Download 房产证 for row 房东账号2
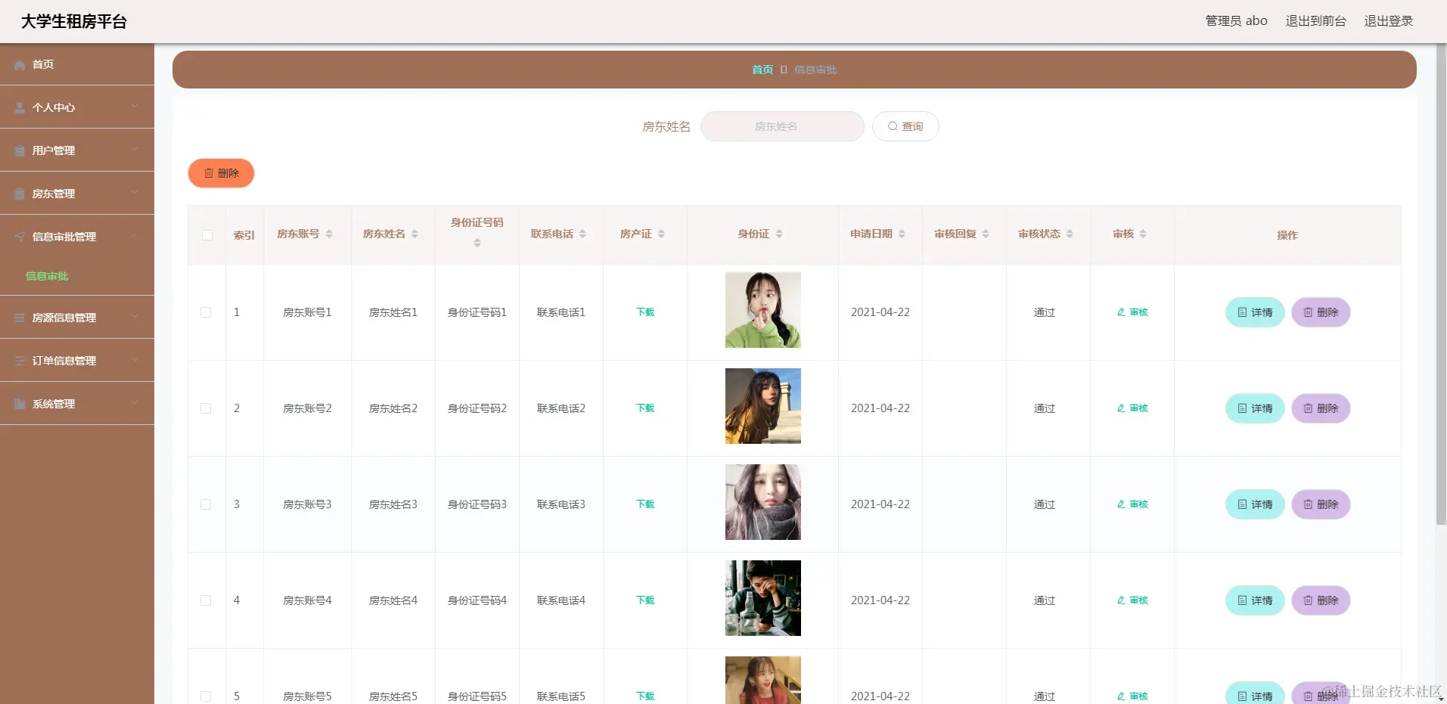 point(645,408)
